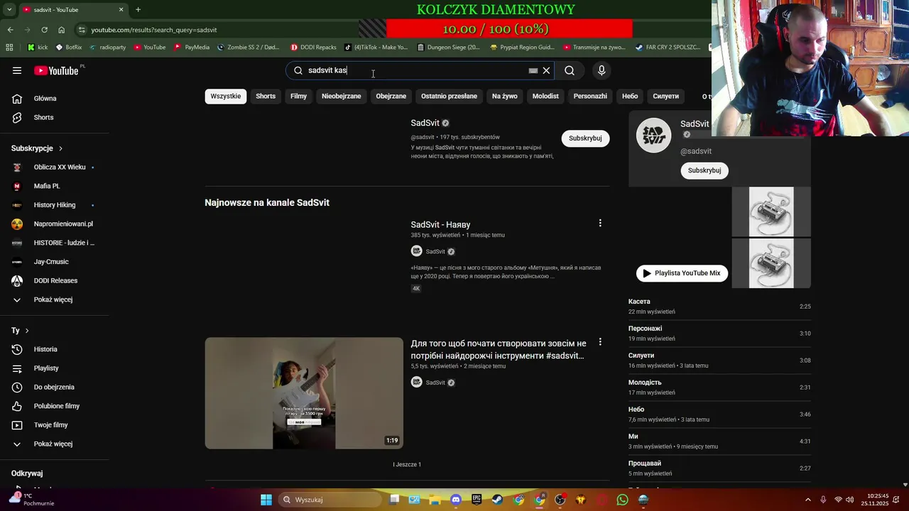The height and width of the screenshot is (511, 909).
Task: Open Windows Start menu
Action: 266,500
